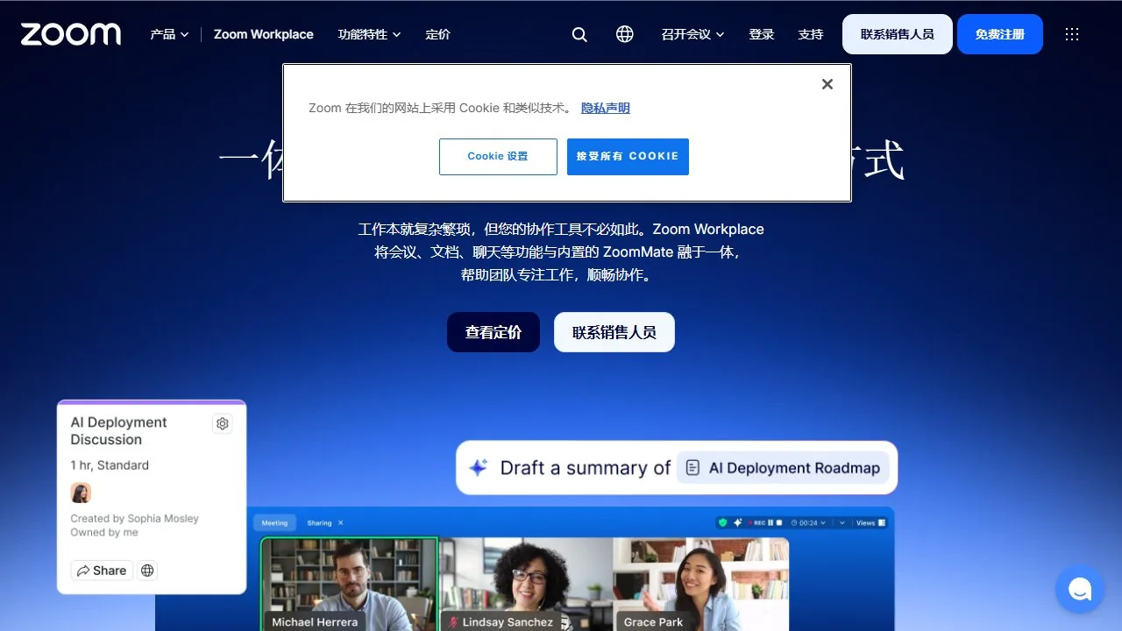Click the 查看定价 button
The height and width of the screenshot is (631, 1122).
click(x=494, y=332)
